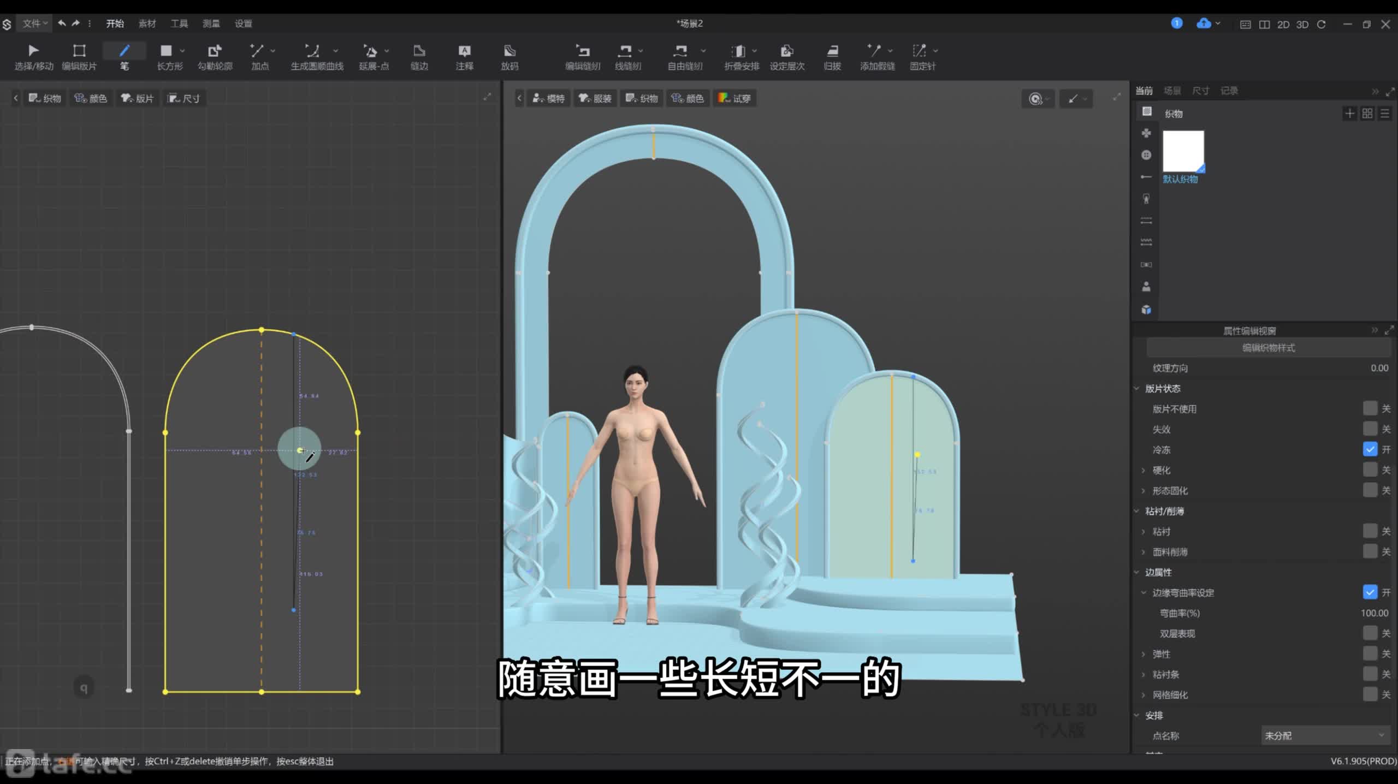Screen dimensions: 1398x784
Task: Open the 点名称 未分配 dropdown
Action: (x=1326, y=735)
